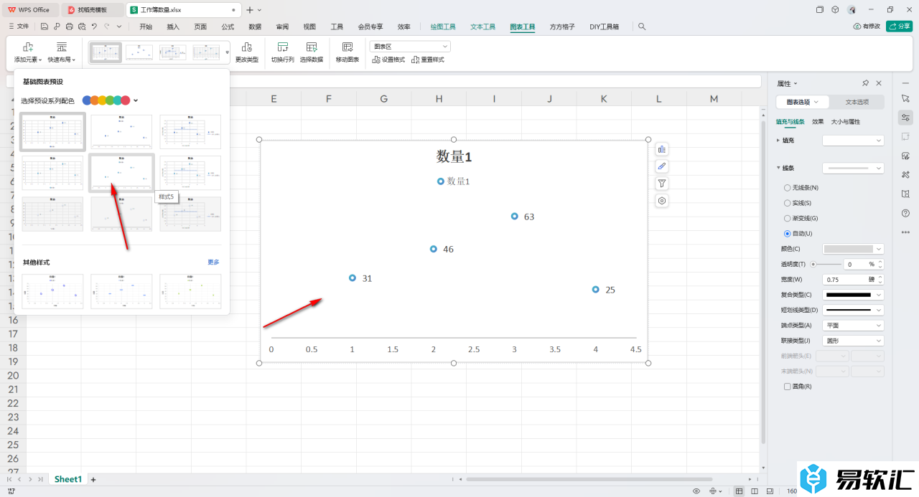
Task: Add a new sheet with plus button
Action: 93,479
